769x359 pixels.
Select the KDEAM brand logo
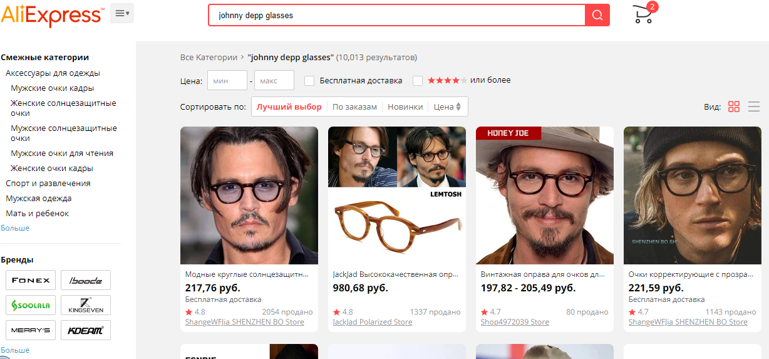[86, 330]
